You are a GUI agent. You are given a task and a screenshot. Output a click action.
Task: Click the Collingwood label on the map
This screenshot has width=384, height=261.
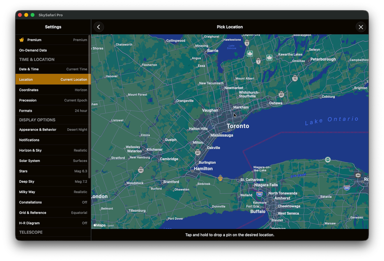point(176,41)
